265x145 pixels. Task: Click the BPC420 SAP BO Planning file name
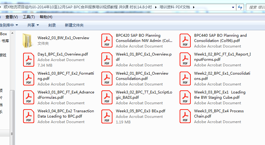144,38
